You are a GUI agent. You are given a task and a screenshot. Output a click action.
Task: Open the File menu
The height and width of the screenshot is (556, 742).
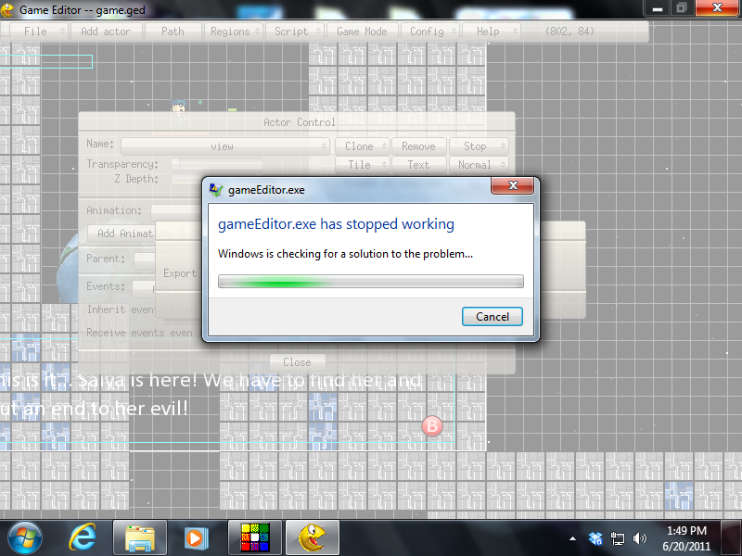point(39,32)
